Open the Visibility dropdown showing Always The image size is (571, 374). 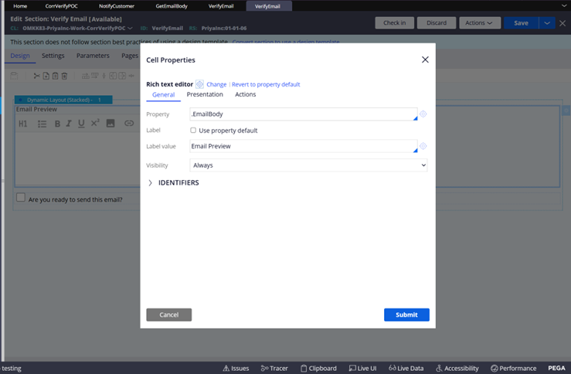(x=308, y=165)
